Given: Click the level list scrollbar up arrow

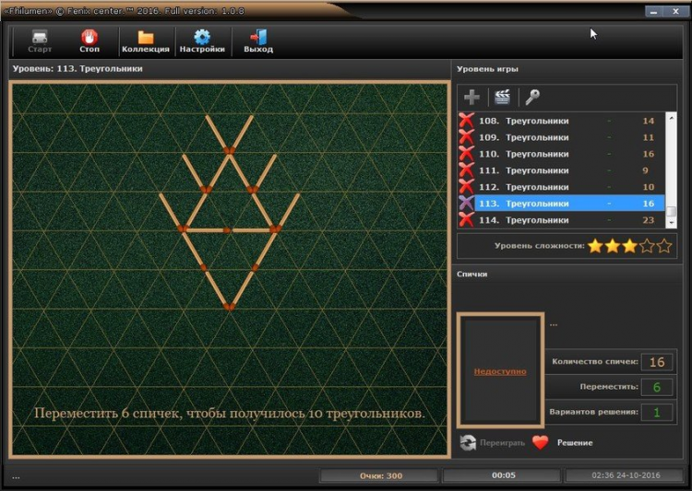Looking at the screenshot, I should pyautogui.click(x=672, y=118).
